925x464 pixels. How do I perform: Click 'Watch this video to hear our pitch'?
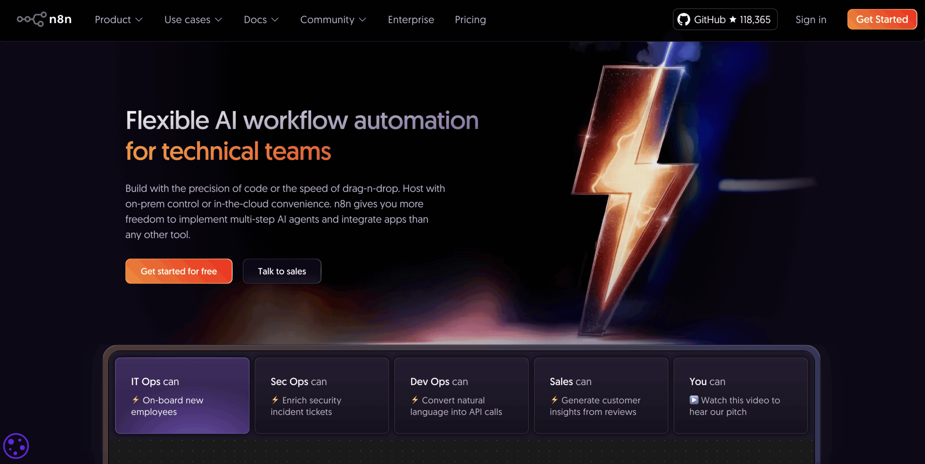tap(735, 406)
